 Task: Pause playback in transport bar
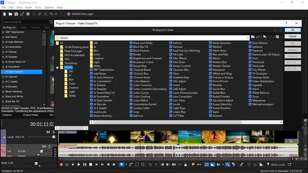(x=85, y=165)
